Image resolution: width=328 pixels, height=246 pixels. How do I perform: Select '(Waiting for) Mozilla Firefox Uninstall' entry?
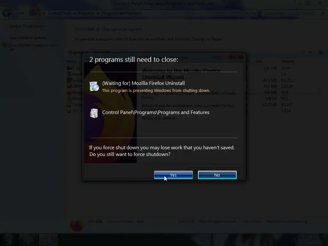click(143, 83)
